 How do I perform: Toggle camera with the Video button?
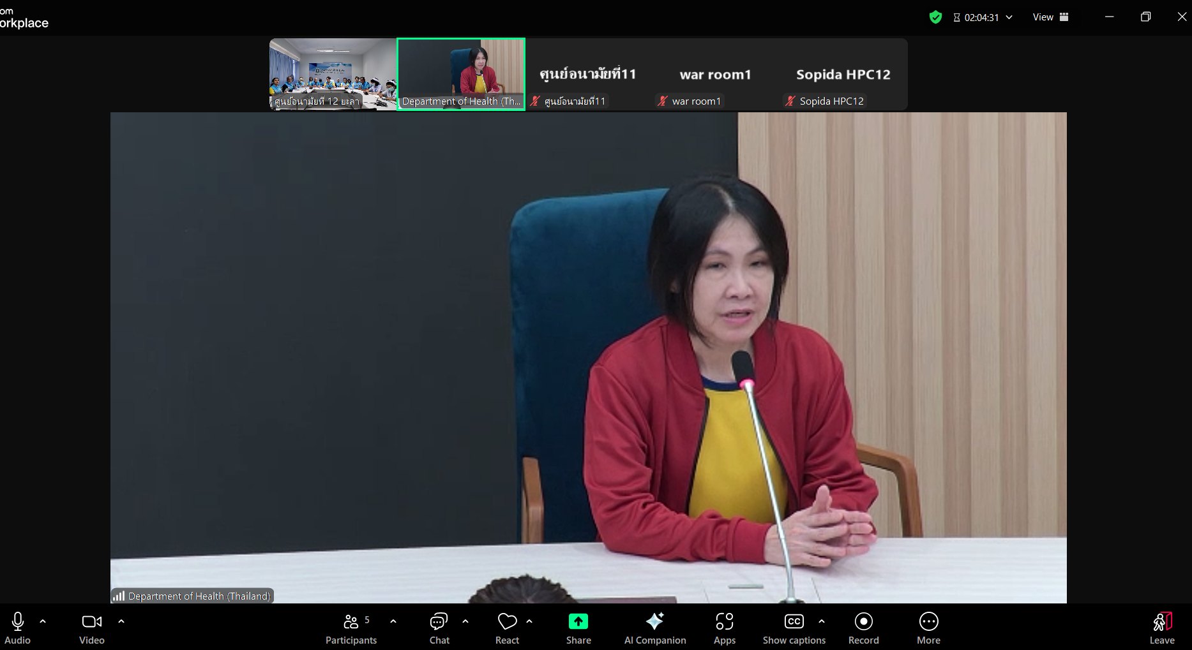click(92, 628)
